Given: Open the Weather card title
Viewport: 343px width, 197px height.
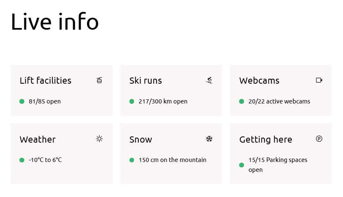Looking at the screenshot, I should coord(38,139).
